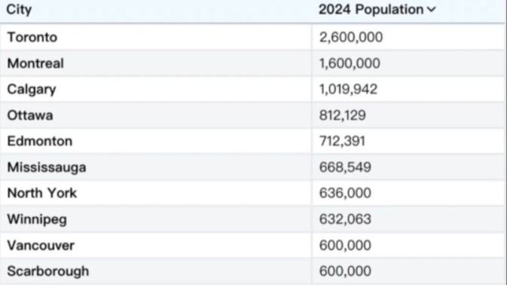Click Toronto's population value 2,600,000
The image size is (507, 285).
(351, 38)
